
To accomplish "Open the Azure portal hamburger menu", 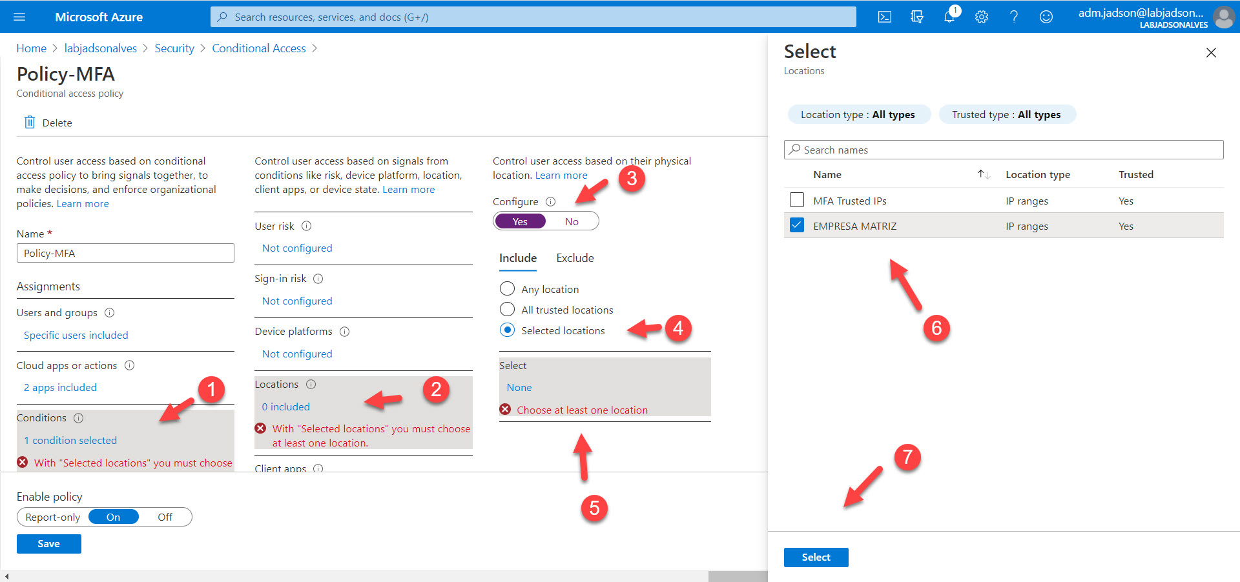I will click(x=19, y=17).
